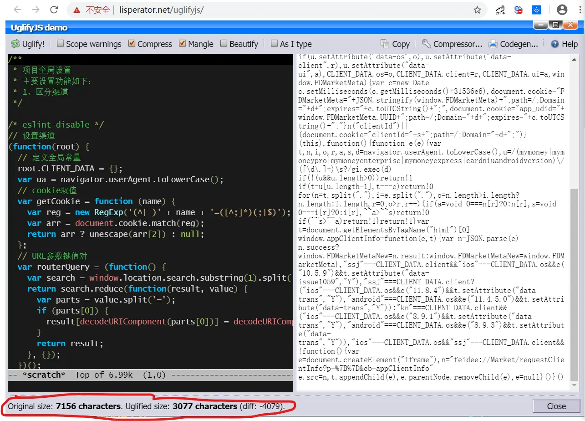Click the *scratch* buffer name in mode line
The image size is (585, 421).
(43, 375)
